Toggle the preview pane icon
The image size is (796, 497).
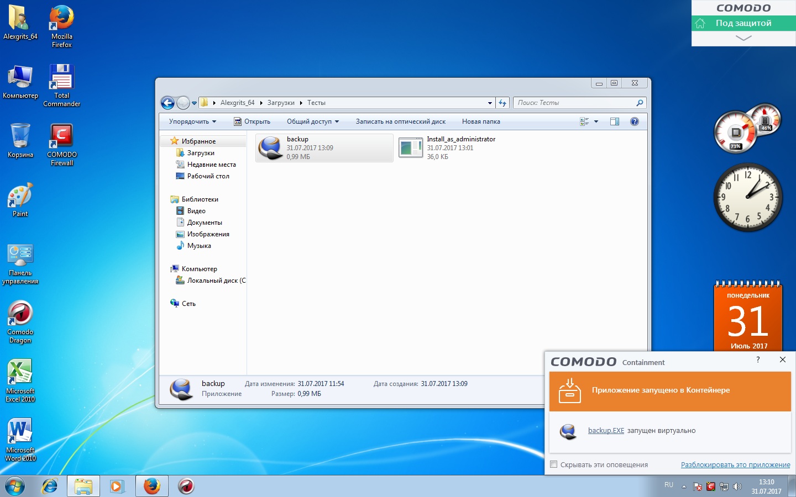click(614, 121)
